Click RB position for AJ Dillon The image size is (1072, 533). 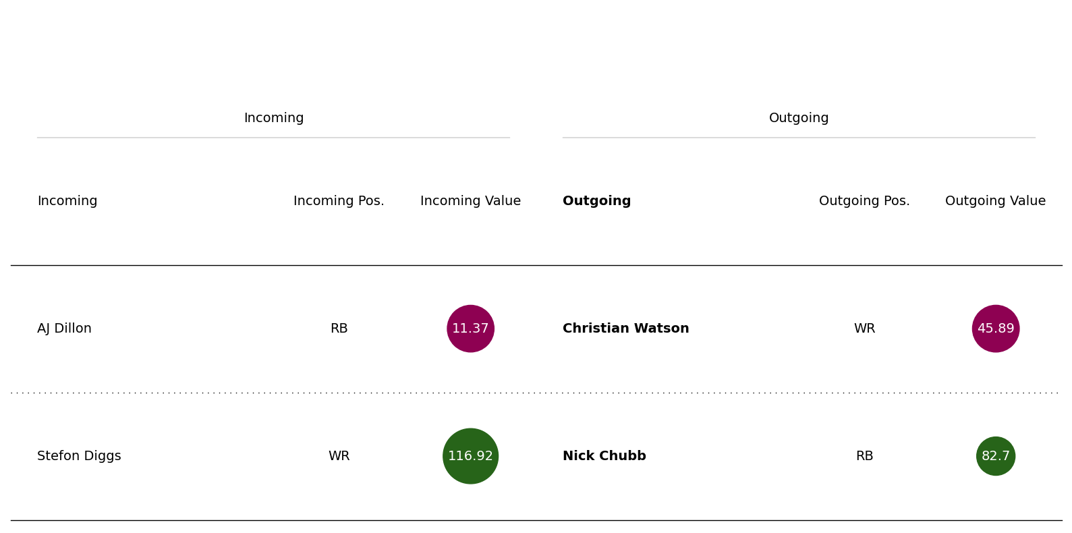(x=339, y=329)
